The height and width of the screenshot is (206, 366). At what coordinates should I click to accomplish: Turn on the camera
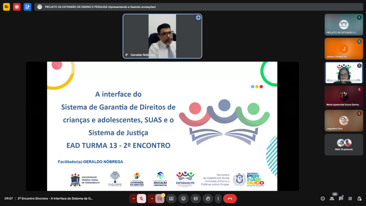(160, 198)
